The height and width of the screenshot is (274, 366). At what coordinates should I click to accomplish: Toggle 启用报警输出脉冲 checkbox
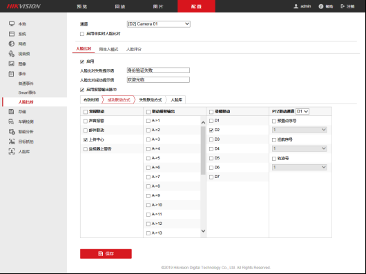pyautogui.click(x=82, y=90)
